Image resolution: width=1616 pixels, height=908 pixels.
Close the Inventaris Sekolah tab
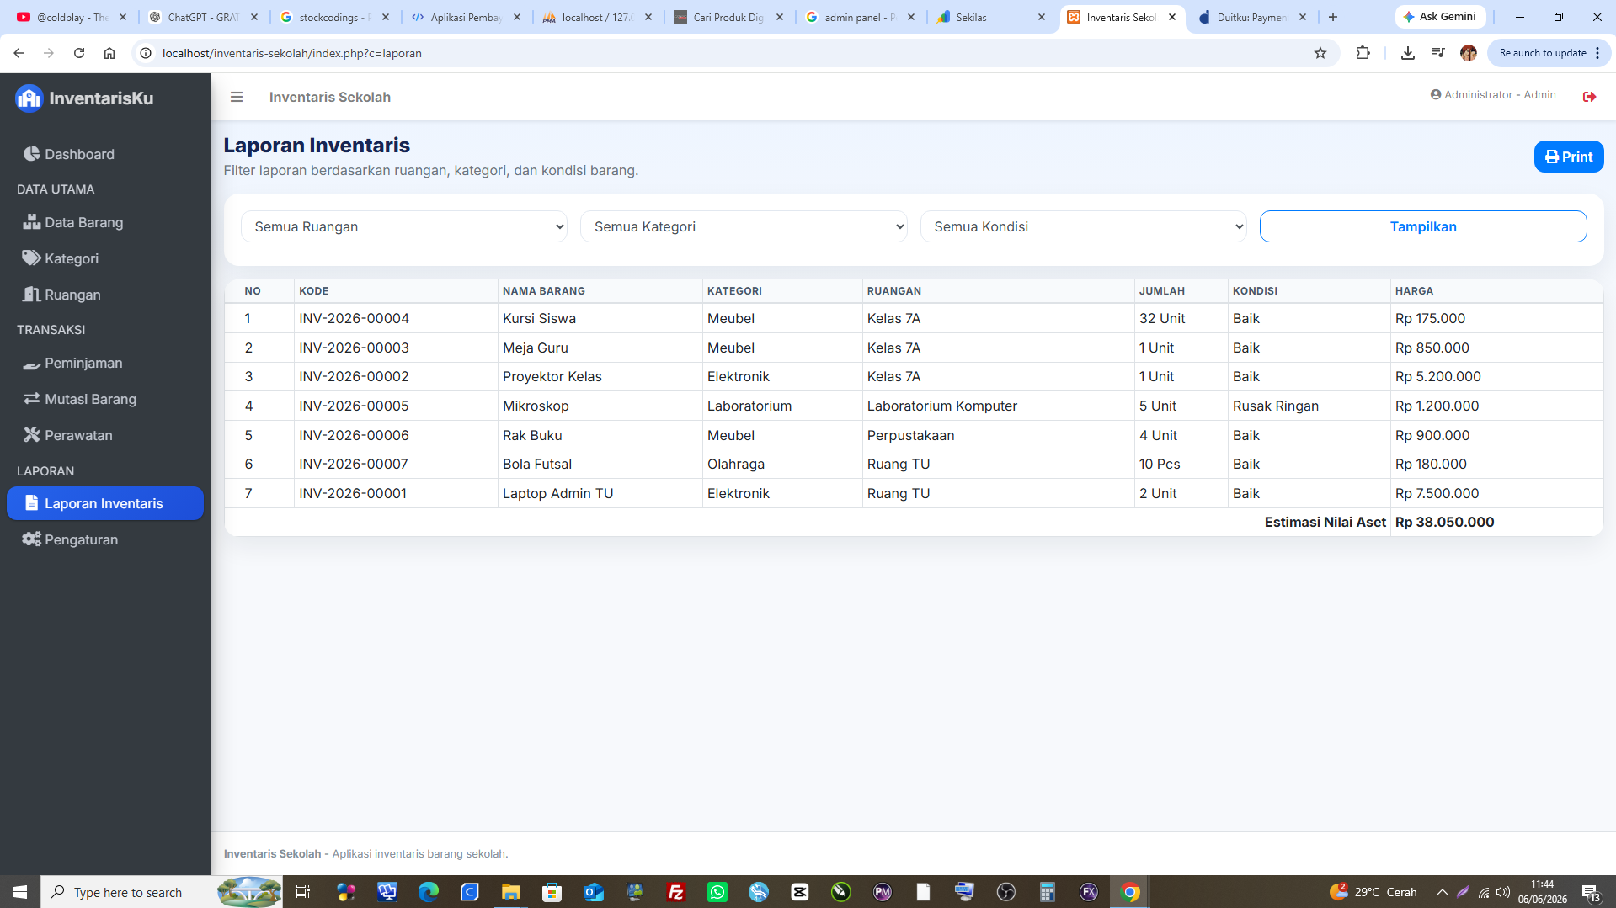point(1172,17)
